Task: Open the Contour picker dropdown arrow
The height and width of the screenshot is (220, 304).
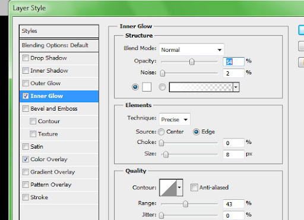Action: pos(179,187)
